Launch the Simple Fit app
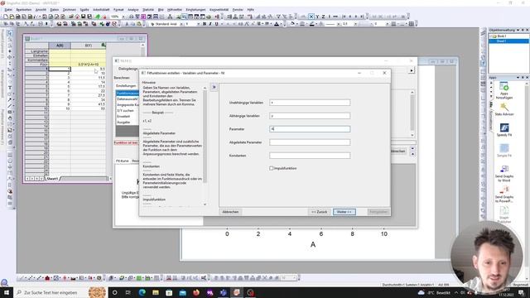 click(504, 151)
